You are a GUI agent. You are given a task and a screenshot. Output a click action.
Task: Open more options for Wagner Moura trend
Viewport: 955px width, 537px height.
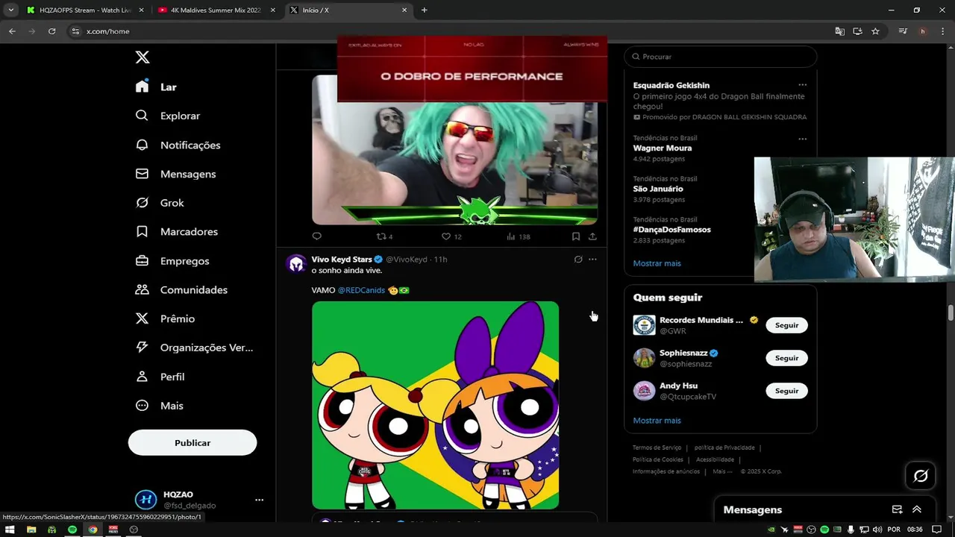pyautogui.click(x=802, y=139)
